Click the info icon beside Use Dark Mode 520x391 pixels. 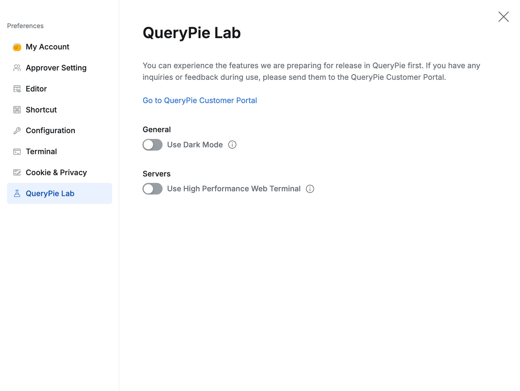(232, 144)
